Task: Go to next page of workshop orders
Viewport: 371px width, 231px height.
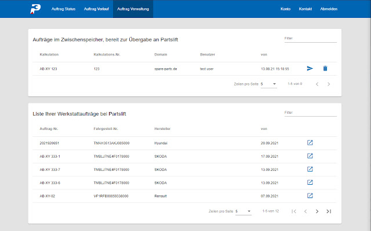Action: [x=317, y=211]
